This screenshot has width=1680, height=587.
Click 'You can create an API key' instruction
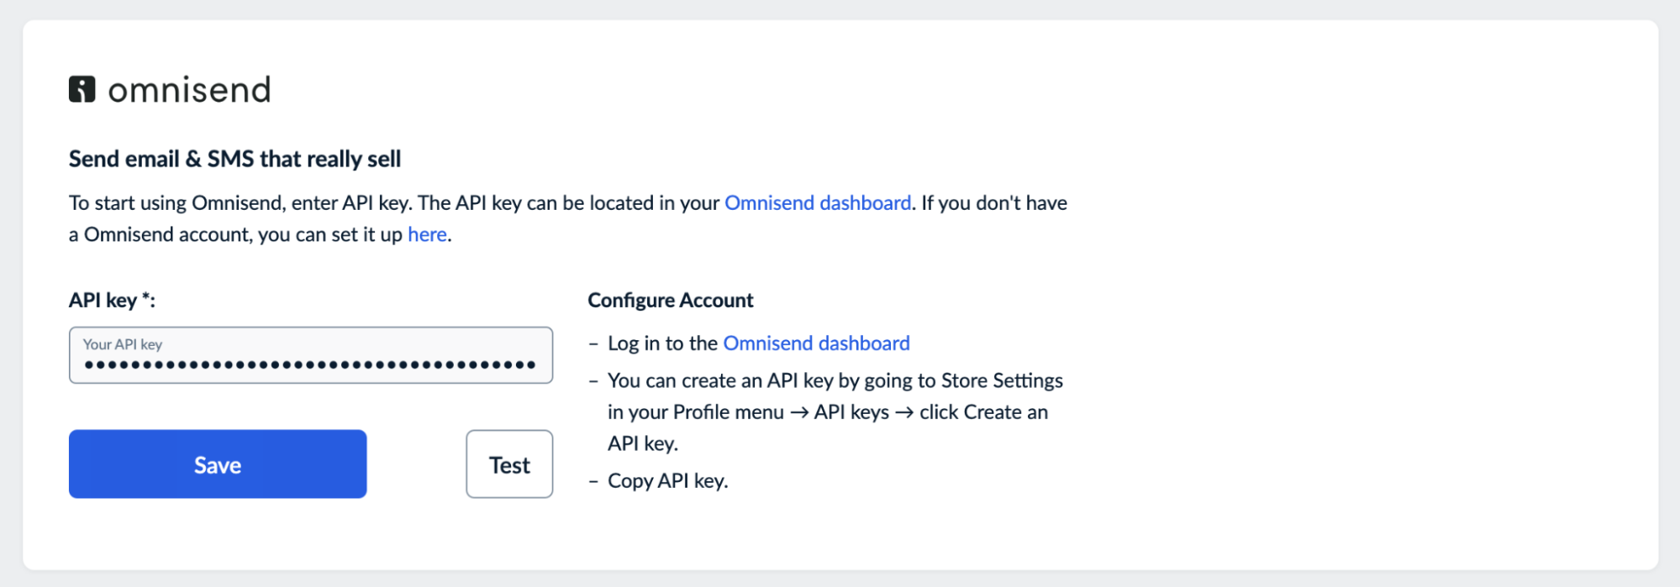click(x=835, y=412)
